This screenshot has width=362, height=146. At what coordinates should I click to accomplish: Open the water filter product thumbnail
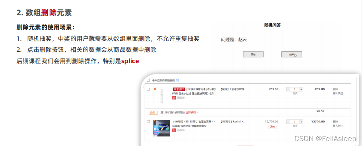pos(162,95)
